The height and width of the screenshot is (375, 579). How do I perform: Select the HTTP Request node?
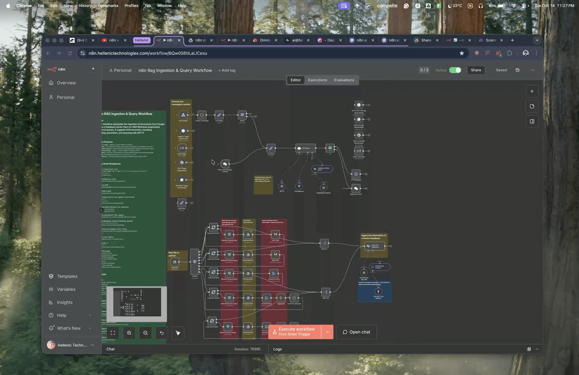click(356, 174)
